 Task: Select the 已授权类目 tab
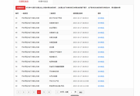[24, 2]
